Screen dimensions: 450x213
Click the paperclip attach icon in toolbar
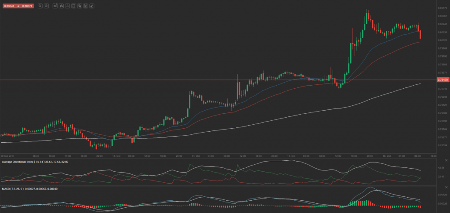pyautogui.click(x=80, y=6)
